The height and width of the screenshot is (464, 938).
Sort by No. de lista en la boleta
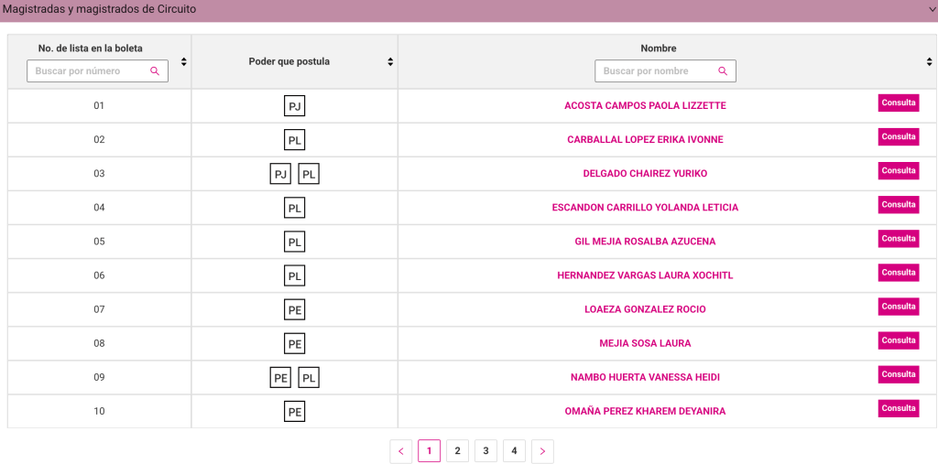[x=184, y=62]
